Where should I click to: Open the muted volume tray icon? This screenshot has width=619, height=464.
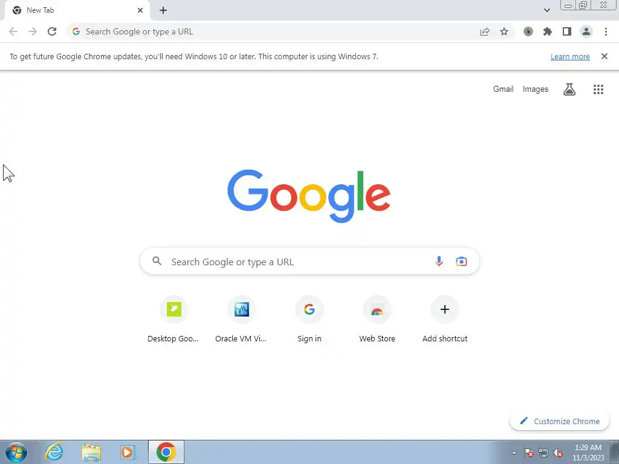558,453
